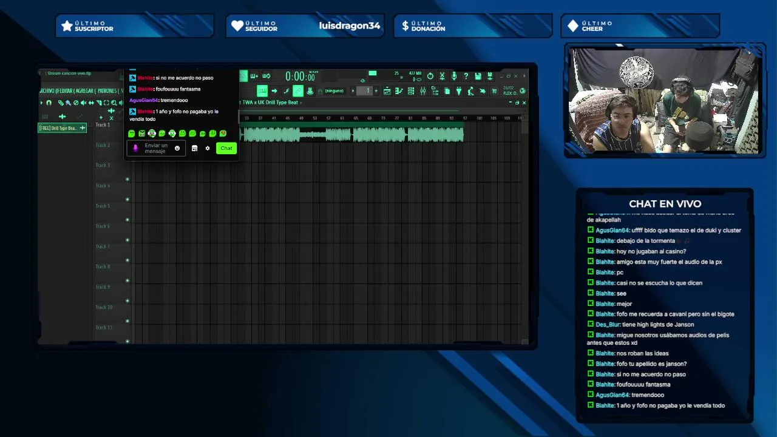Add new pattern with plus next to pattern number

point(376,90)
